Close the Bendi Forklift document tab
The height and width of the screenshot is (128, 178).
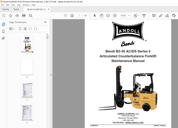49,9
